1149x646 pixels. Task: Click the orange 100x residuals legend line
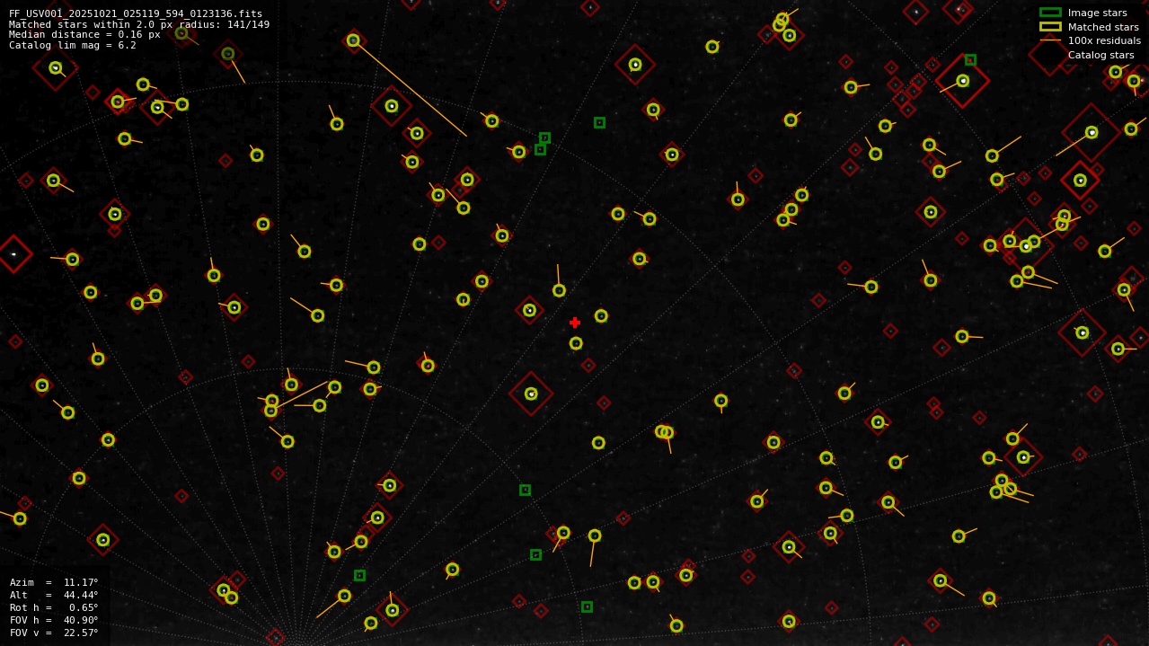(x=1050, y=40)
